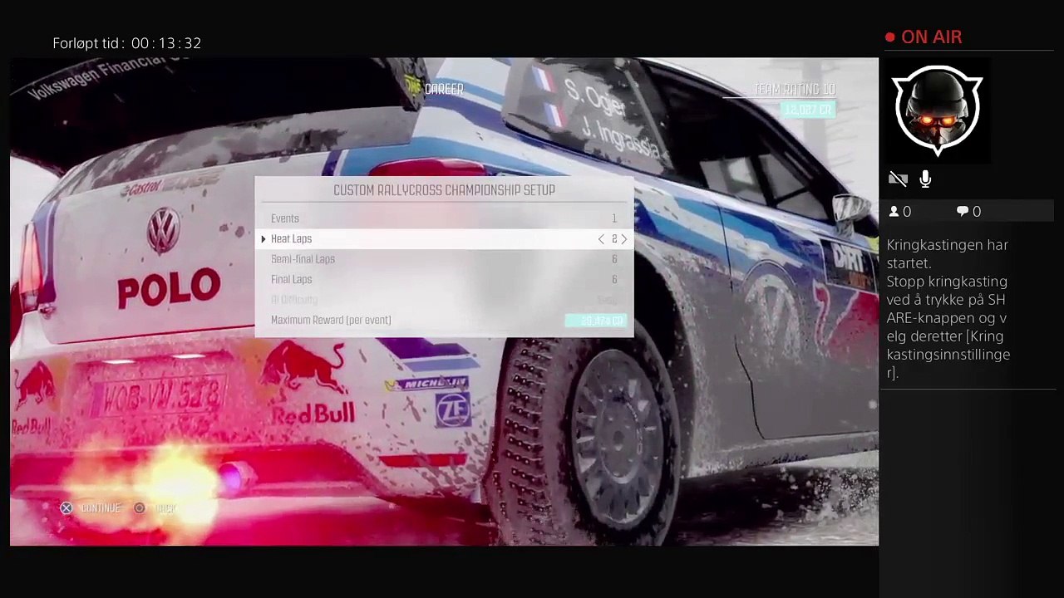This screenshot has height=598, width=1064.
Task: Click the microphone icon in broadcast panel
Action: click(x=925, y=179)
